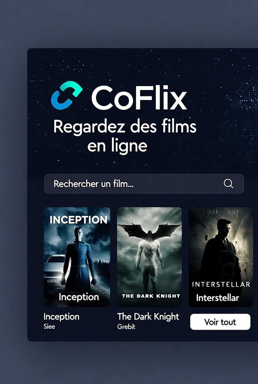Open the Interstellar movie poster
The height and width of the screenshot is (384, 258).
coord(221,257)
